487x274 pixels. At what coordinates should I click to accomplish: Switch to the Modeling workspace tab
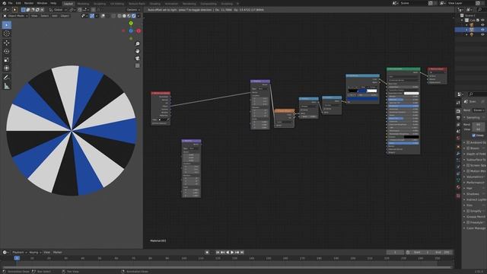(83, 4)
